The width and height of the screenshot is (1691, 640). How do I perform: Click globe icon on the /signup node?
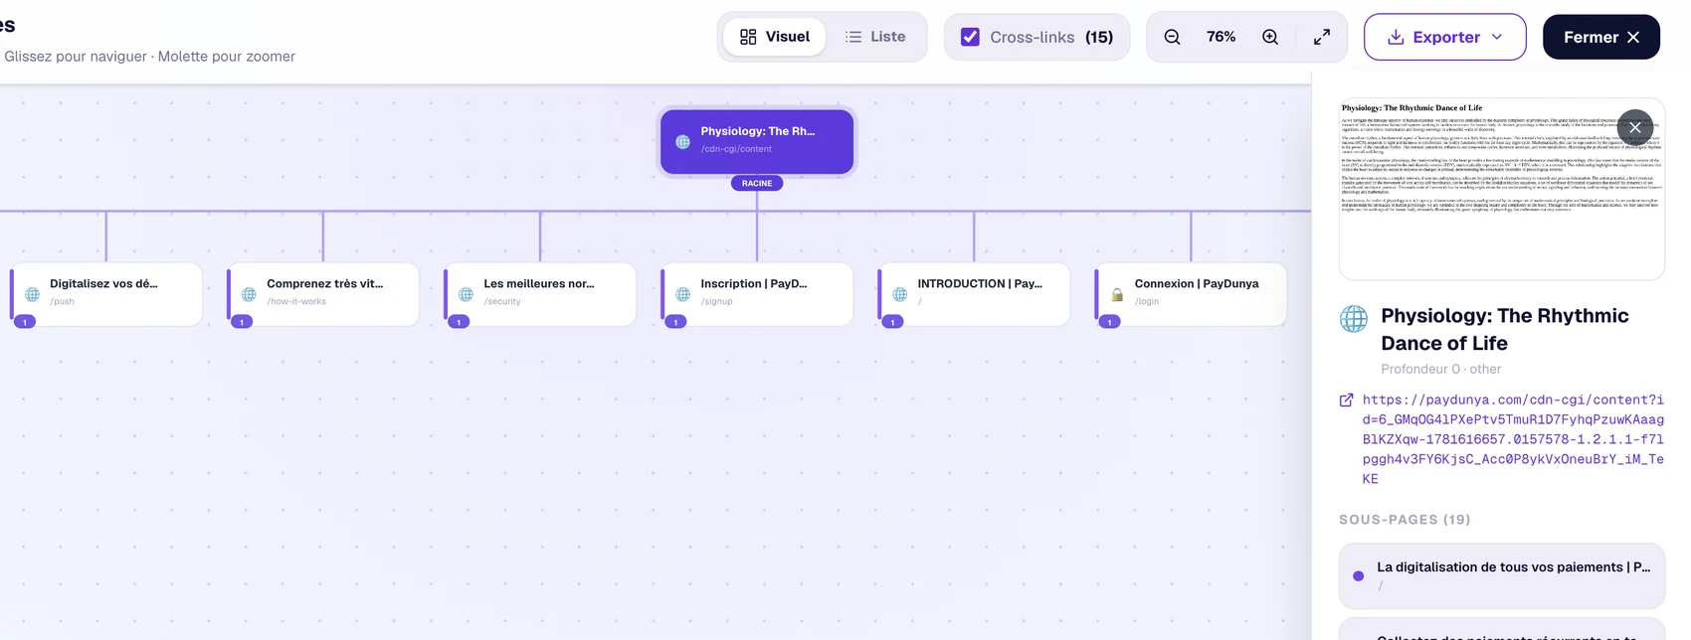682,294
